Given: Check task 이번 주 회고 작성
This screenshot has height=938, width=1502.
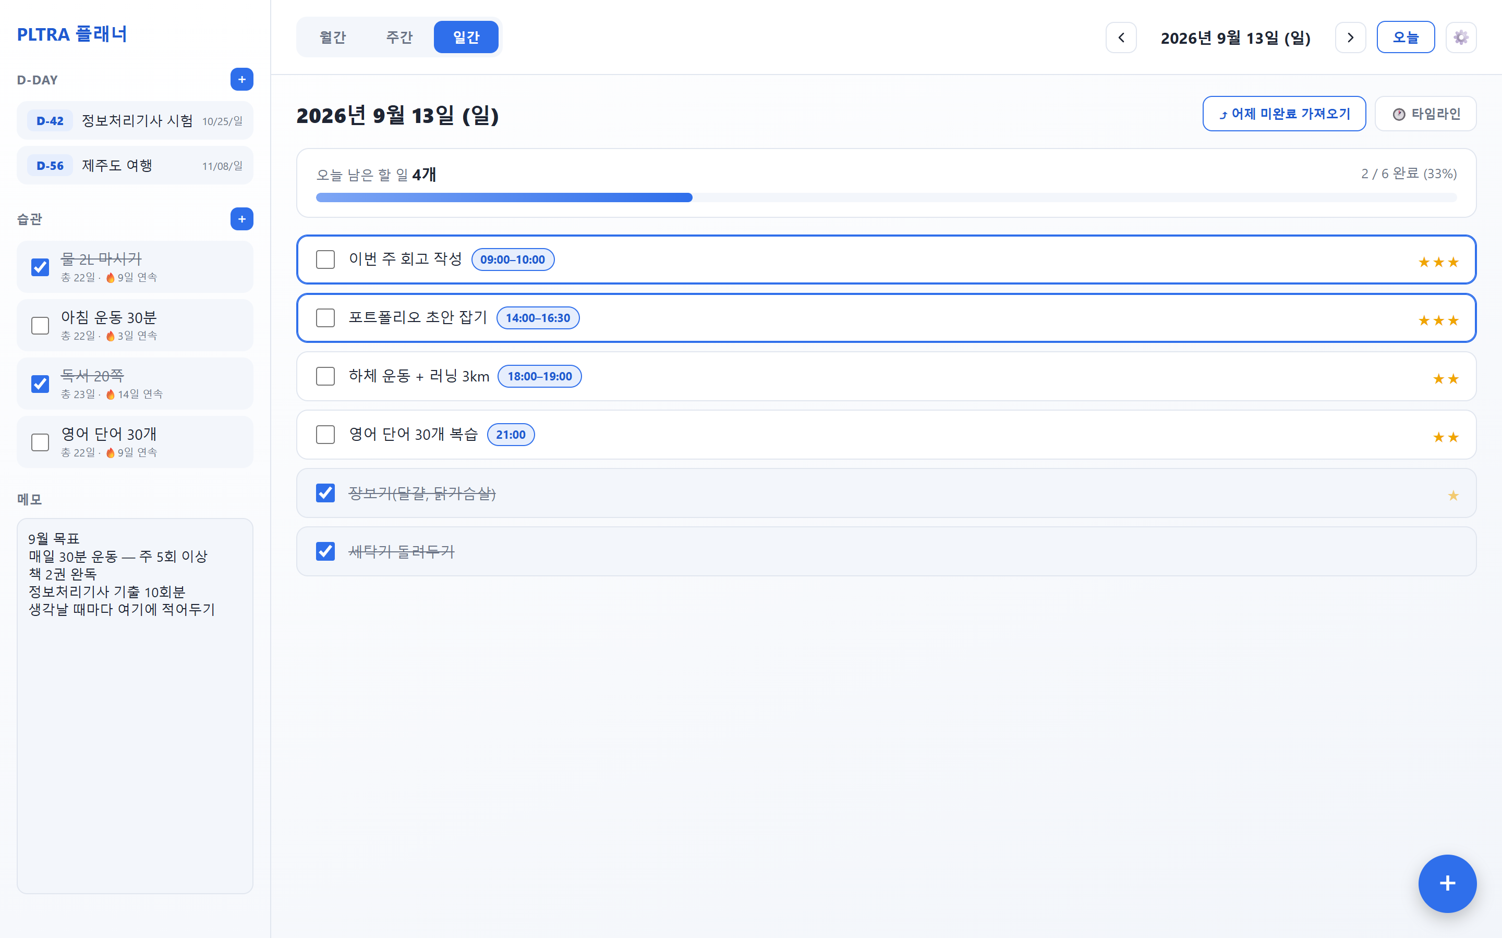Looking at the screenshot, I should click(325, 260).
